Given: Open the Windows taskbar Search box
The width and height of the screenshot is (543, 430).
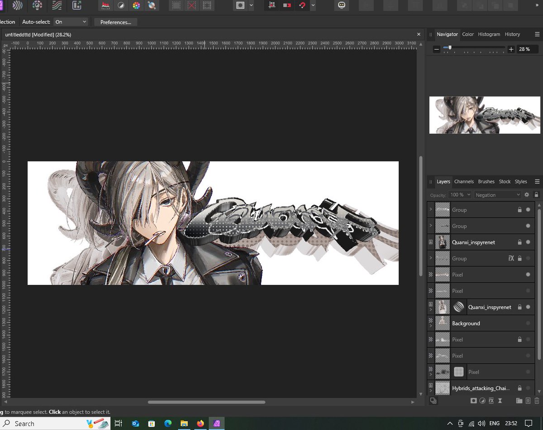Looking at the screenshot, I should click(x=55, y=423).
